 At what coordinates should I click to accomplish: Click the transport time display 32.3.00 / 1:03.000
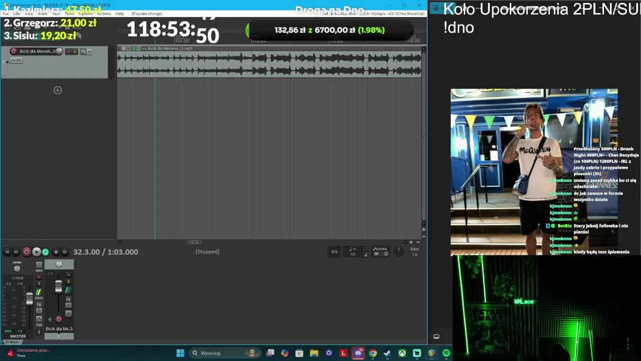pos(106,252)
